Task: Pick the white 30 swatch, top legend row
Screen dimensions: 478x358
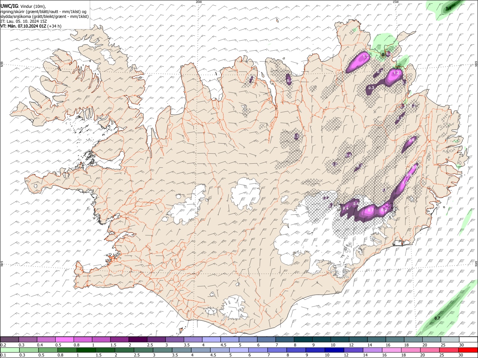Action: click(468, 340)
